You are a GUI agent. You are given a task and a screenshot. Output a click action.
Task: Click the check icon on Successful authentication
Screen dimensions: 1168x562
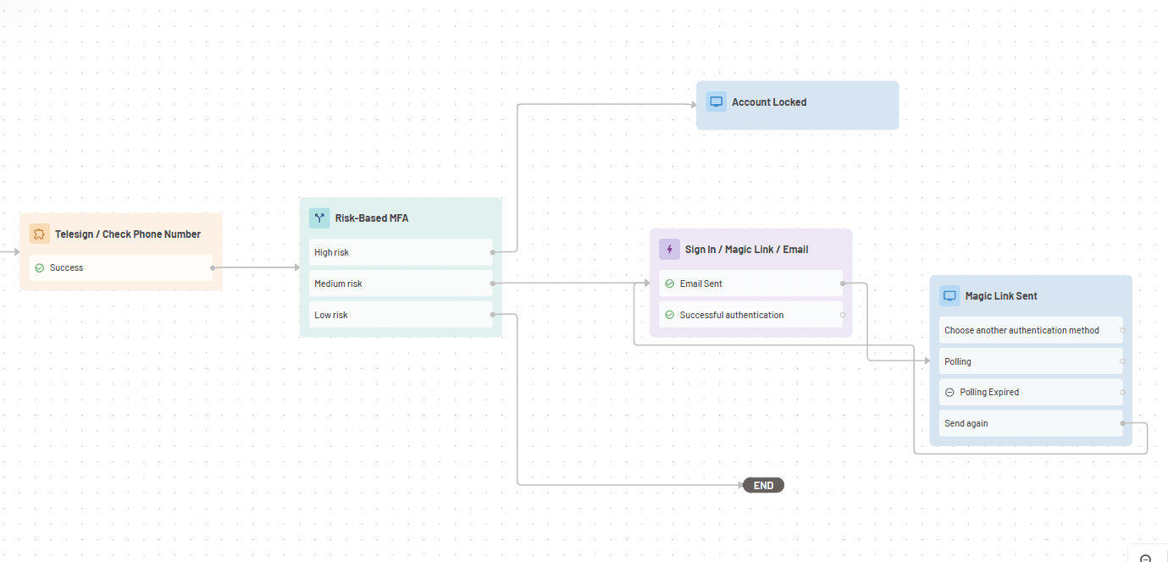[x=670, y=314]
